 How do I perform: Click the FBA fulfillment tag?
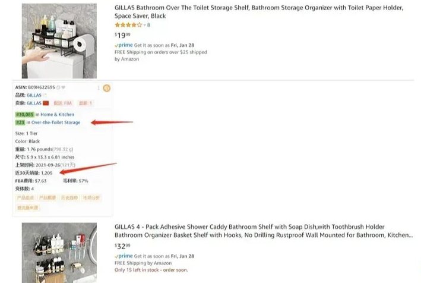(x=63, y=103)
